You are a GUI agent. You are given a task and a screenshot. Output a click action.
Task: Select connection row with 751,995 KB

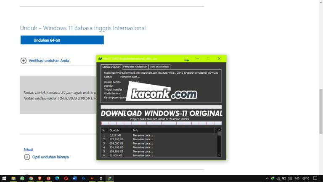(x=159, y=147)
